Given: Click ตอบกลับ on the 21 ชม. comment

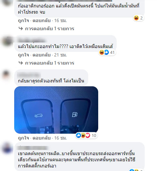Looking at the screenshot, I should point(42,55).
